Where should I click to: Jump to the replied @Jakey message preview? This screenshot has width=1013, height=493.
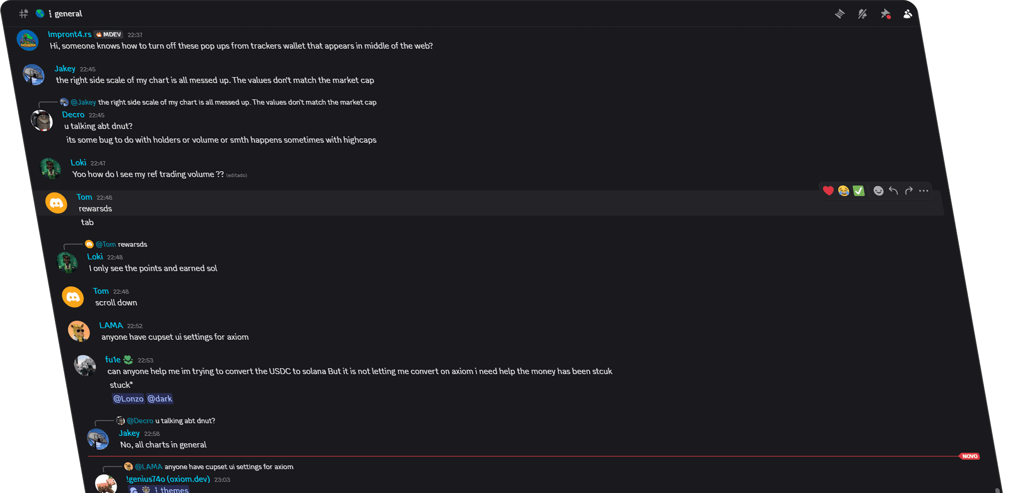pos(237,102)
